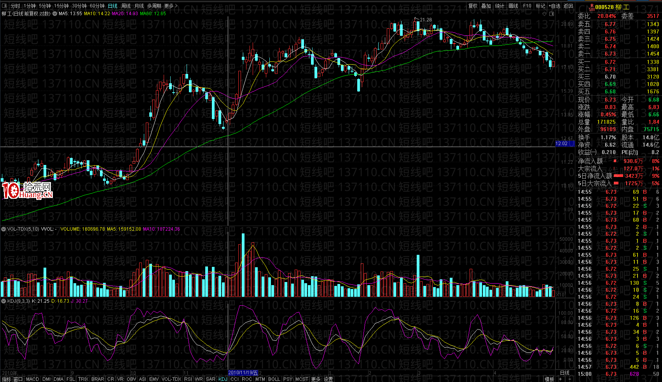This screenshot has height=382, width=662.
Task: Select the BOLL indicator tab
Action: coord(274,379)
